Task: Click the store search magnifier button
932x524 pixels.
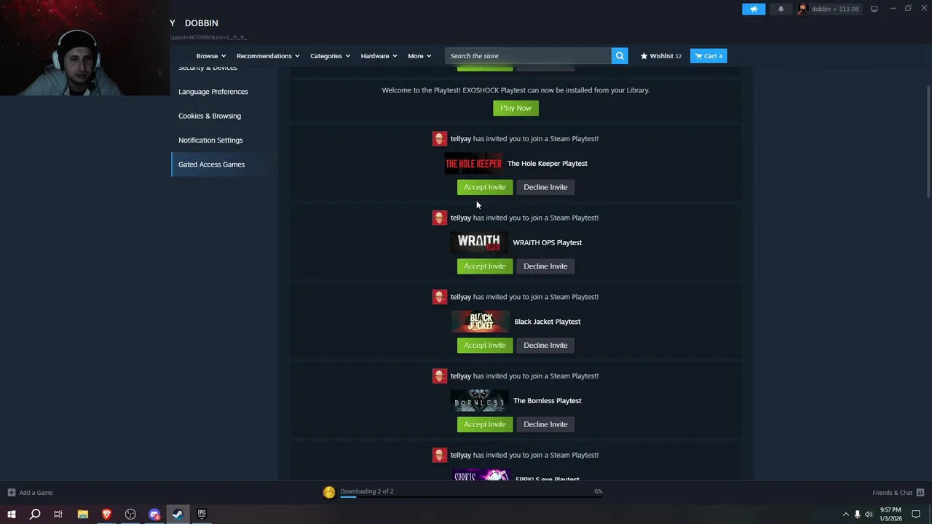Action: pyautogui.click(x=620, y=56)
